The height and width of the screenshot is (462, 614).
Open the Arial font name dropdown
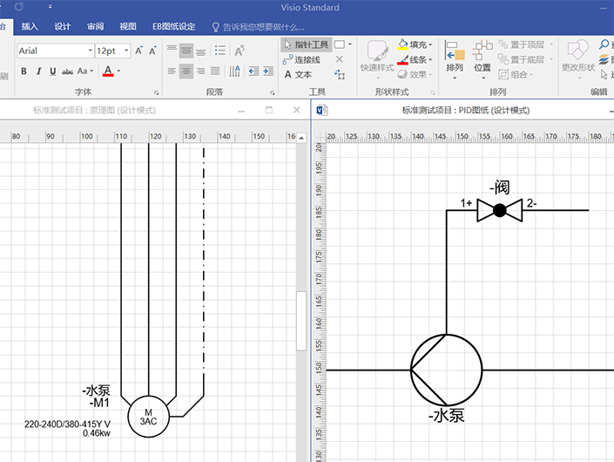pos(88,51)
